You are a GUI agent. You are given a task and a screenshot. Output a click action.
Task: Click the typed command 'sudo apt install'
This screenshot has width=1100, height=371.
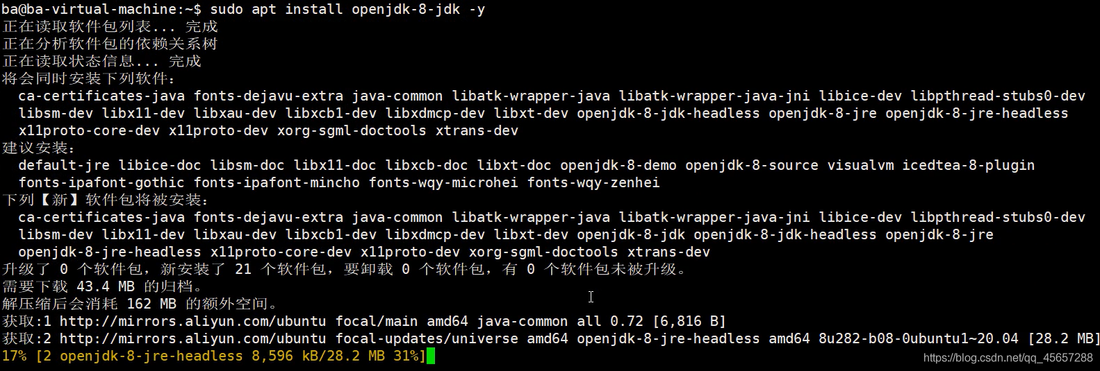click(276, 9)
